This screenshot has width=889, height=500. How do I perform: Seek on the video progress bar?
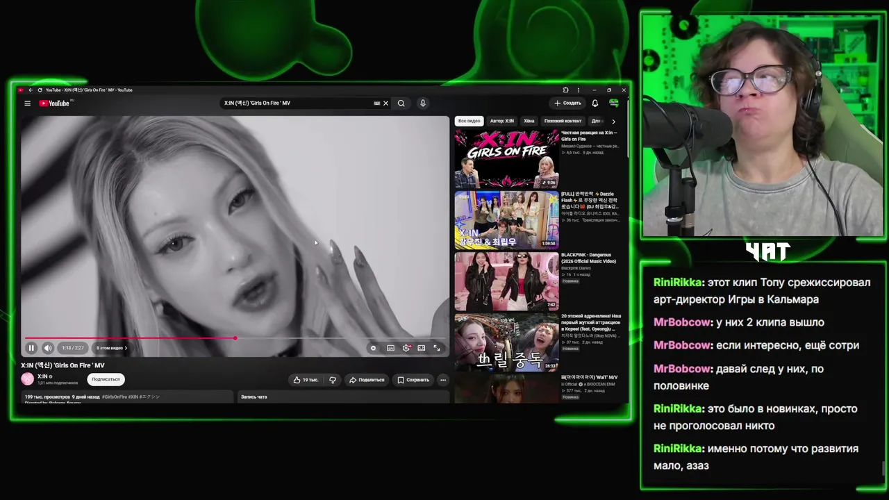235,338
